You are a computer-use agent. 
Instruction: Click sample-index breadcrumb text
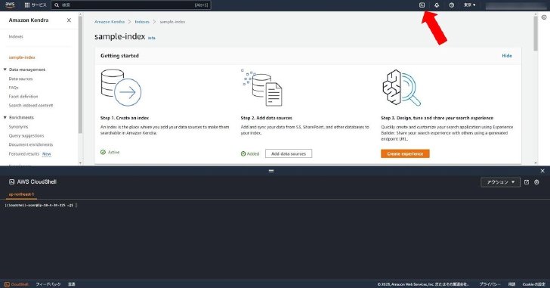(172, 22)
